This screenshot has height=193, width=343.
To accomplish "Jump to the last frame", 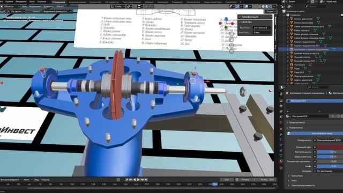I will click(146, 180).
